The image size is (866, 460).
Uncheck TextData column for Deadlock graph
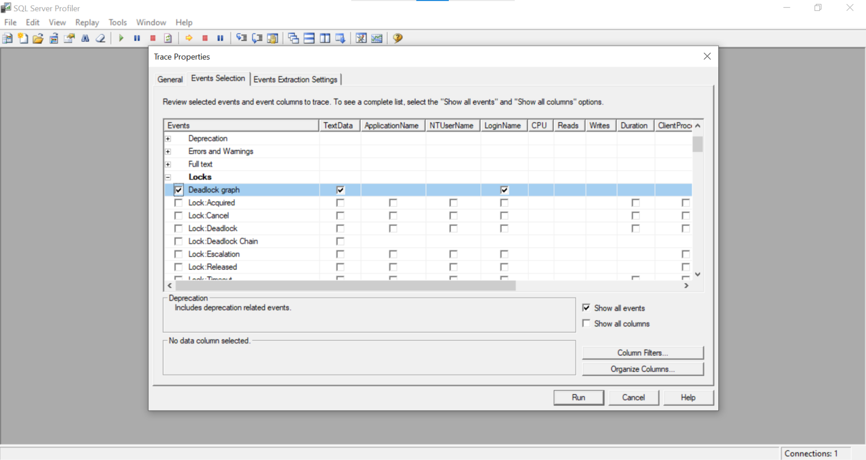point(339,190)
